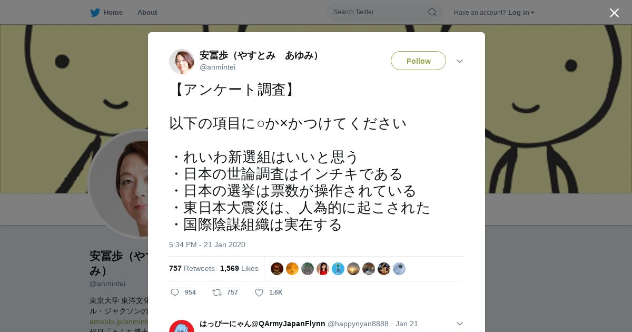
Task: Click the red-dressed liker avatar
Action: pos(323,269)
